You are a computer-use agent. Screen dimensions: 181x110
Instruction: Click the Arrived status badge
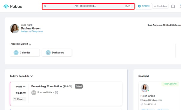79,86
